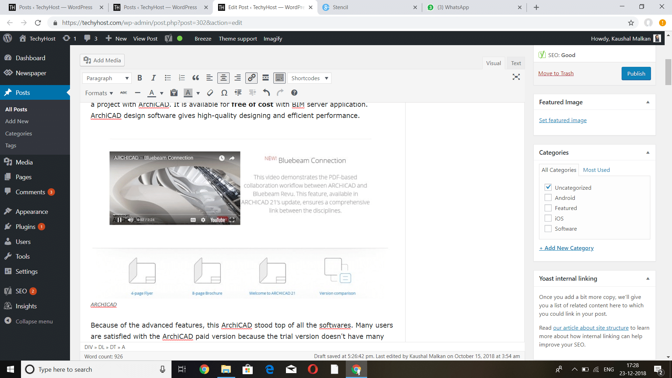672x378 pixels.
Task: Click the insert/edit link icon
Action: (x=251, y=78)
